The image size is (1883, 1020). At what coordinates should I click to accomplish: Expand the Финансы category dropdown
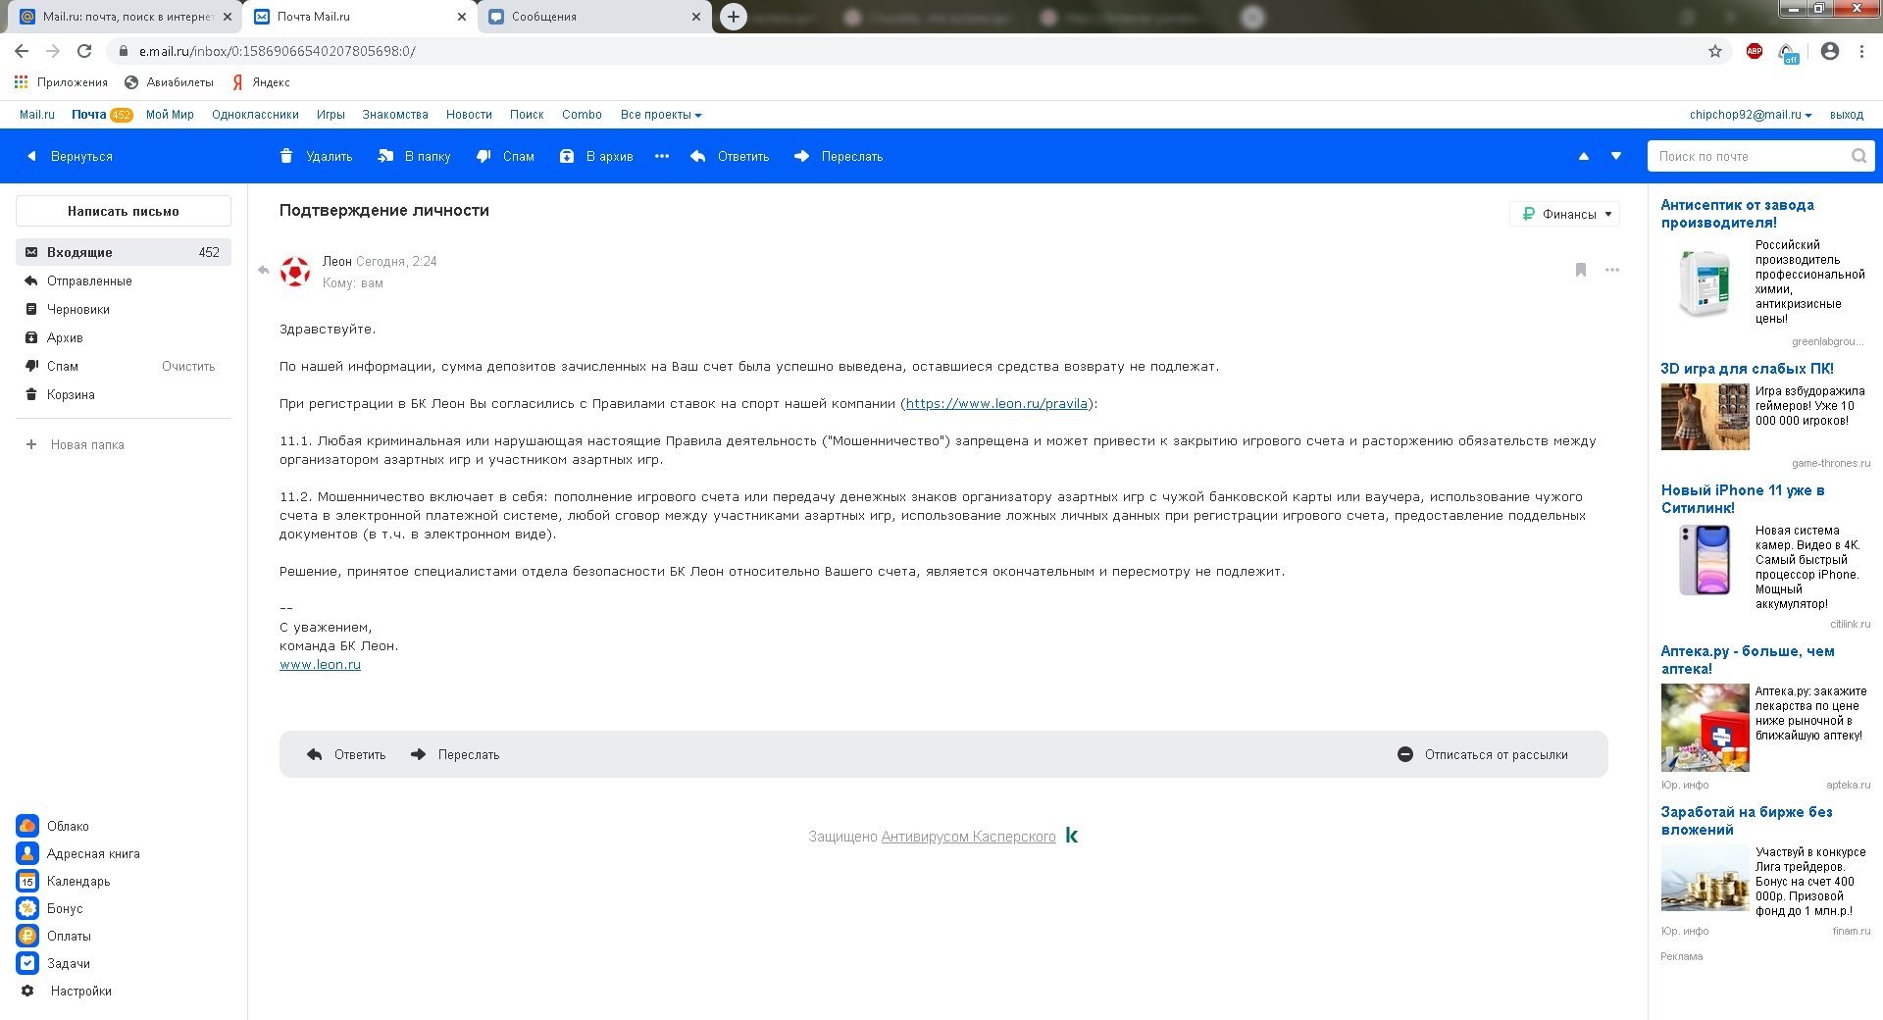tap(1566, 214)
